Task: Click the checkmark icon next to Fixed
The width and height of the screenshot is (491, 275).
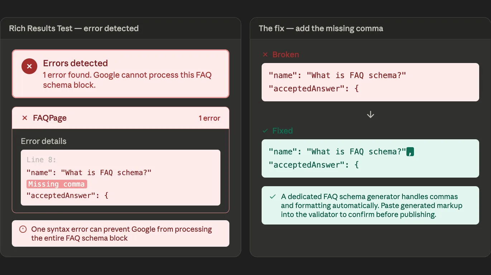Action: click(265, 131)
